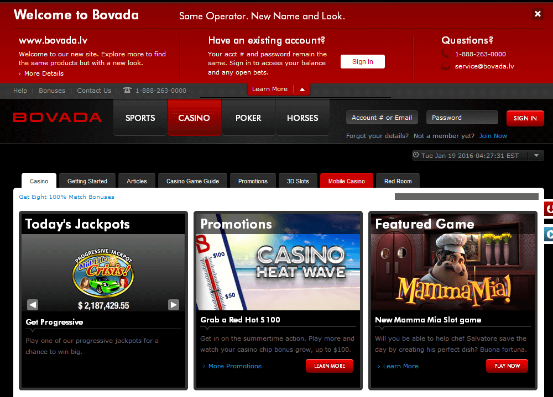Switch to the Mobile Casino tab
This screenshot has width=553, height=397.
[x=347, y=180]
